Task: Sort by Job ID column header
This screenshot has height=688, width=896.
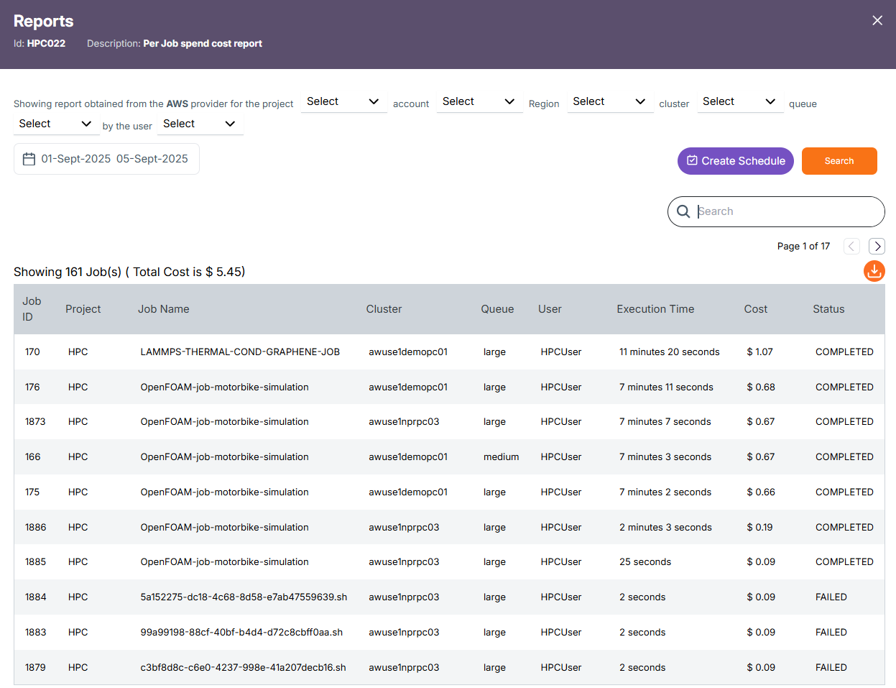Action: [32, 309]
